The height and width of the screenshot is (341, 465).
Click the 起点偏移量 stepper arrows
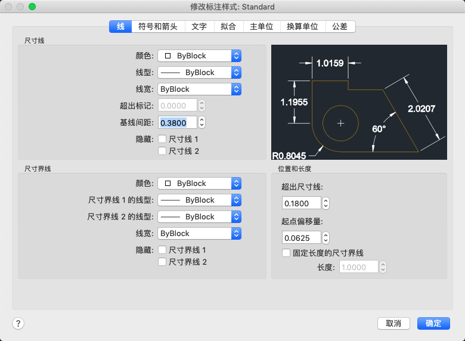pos(326,237)
